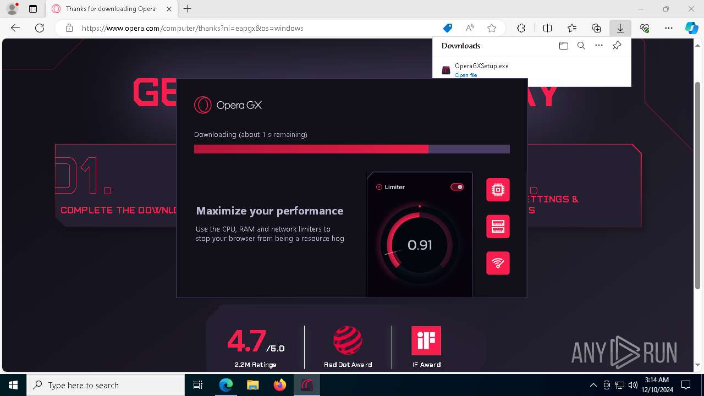Search downloads with magnifier icon
The width and height of the screenshot is (704, 396).
(581, 46)
